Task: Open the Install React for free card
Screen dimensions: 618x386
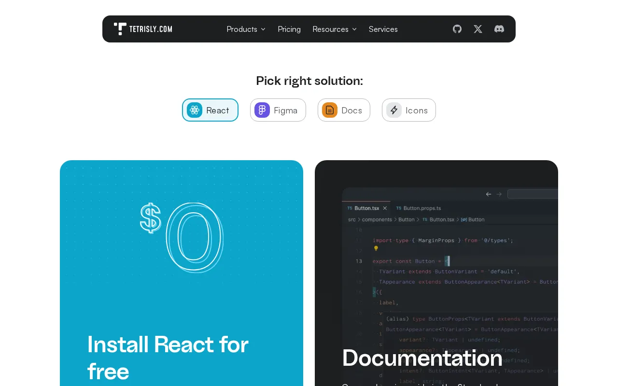Action: tap(182, 273)
